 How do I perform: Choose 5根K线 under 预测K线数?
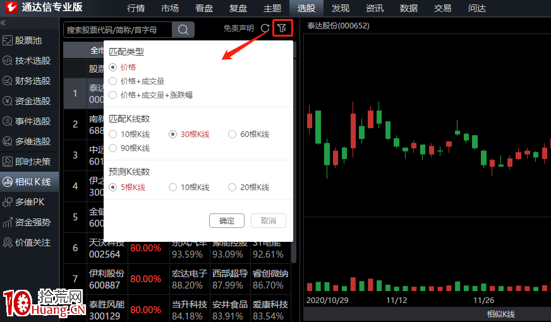pos(127,187)
